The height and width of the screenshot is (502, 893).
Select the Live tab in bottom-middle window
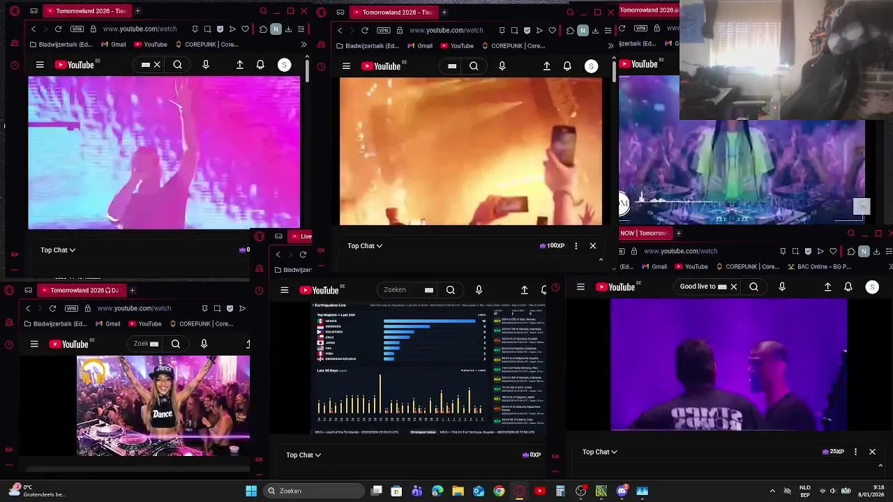point(301,236)
